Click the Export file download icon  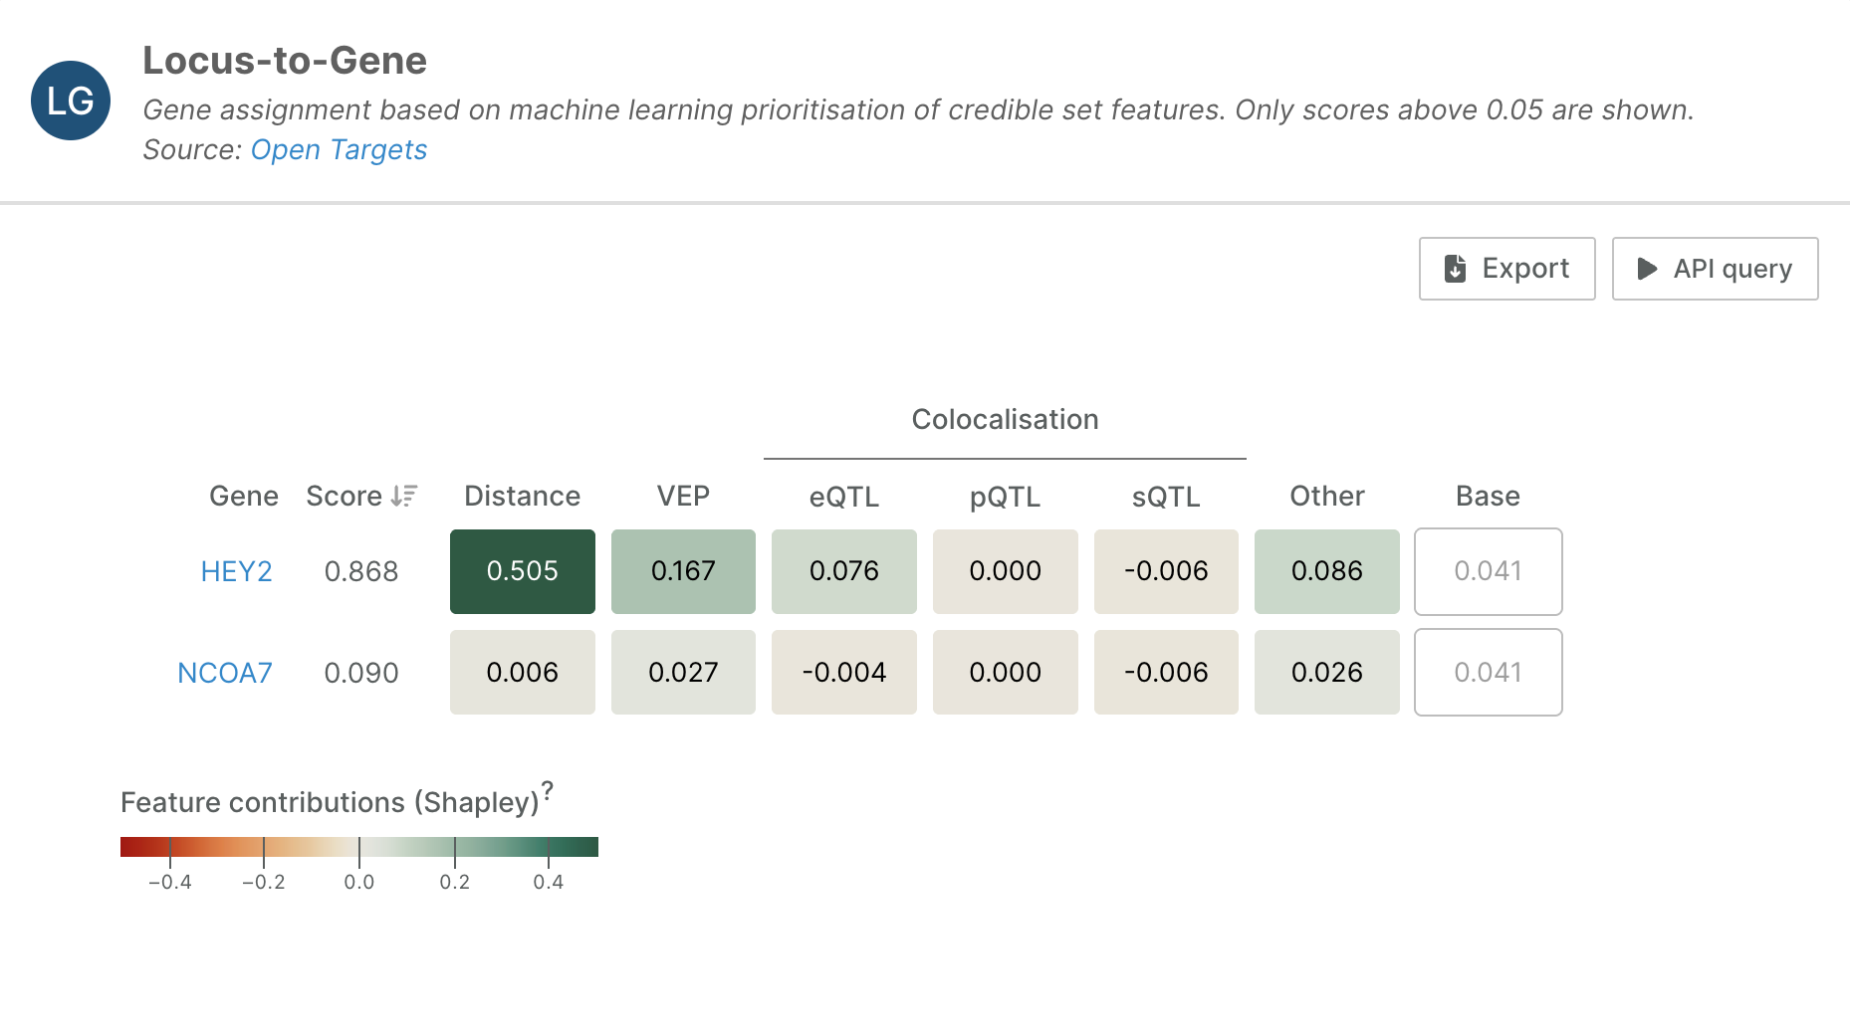(x=1455, y=269)
